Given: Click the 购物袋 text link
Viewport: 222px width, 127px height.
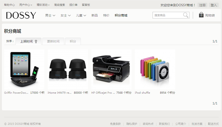Looking at the screenshot, I should (x=210, y=15).
